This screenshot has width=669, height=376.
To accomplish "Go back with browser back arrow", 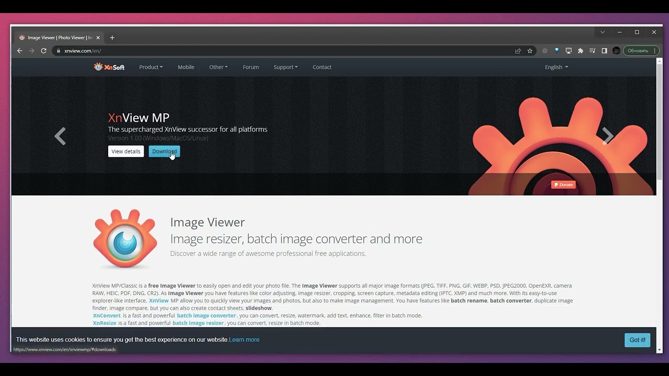I will (20, 51).
